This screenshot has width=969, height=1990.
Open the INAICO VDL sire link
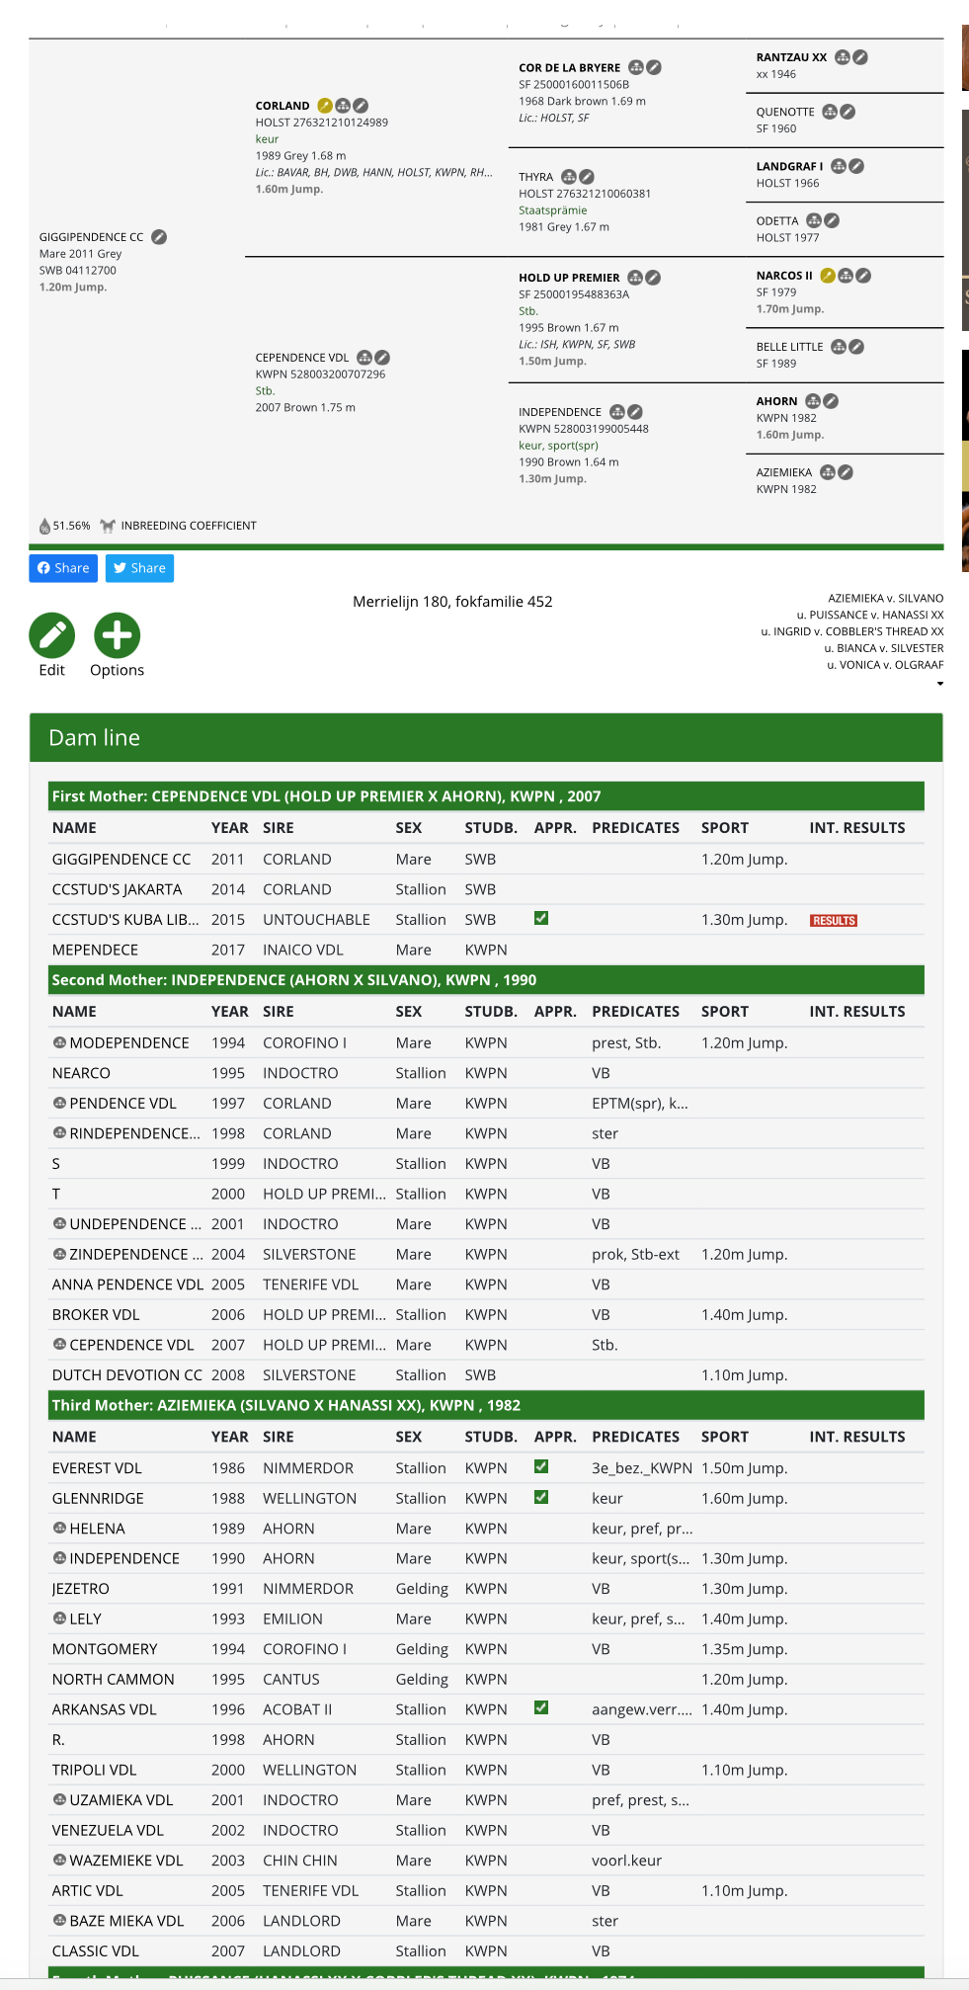coord(303,950)
